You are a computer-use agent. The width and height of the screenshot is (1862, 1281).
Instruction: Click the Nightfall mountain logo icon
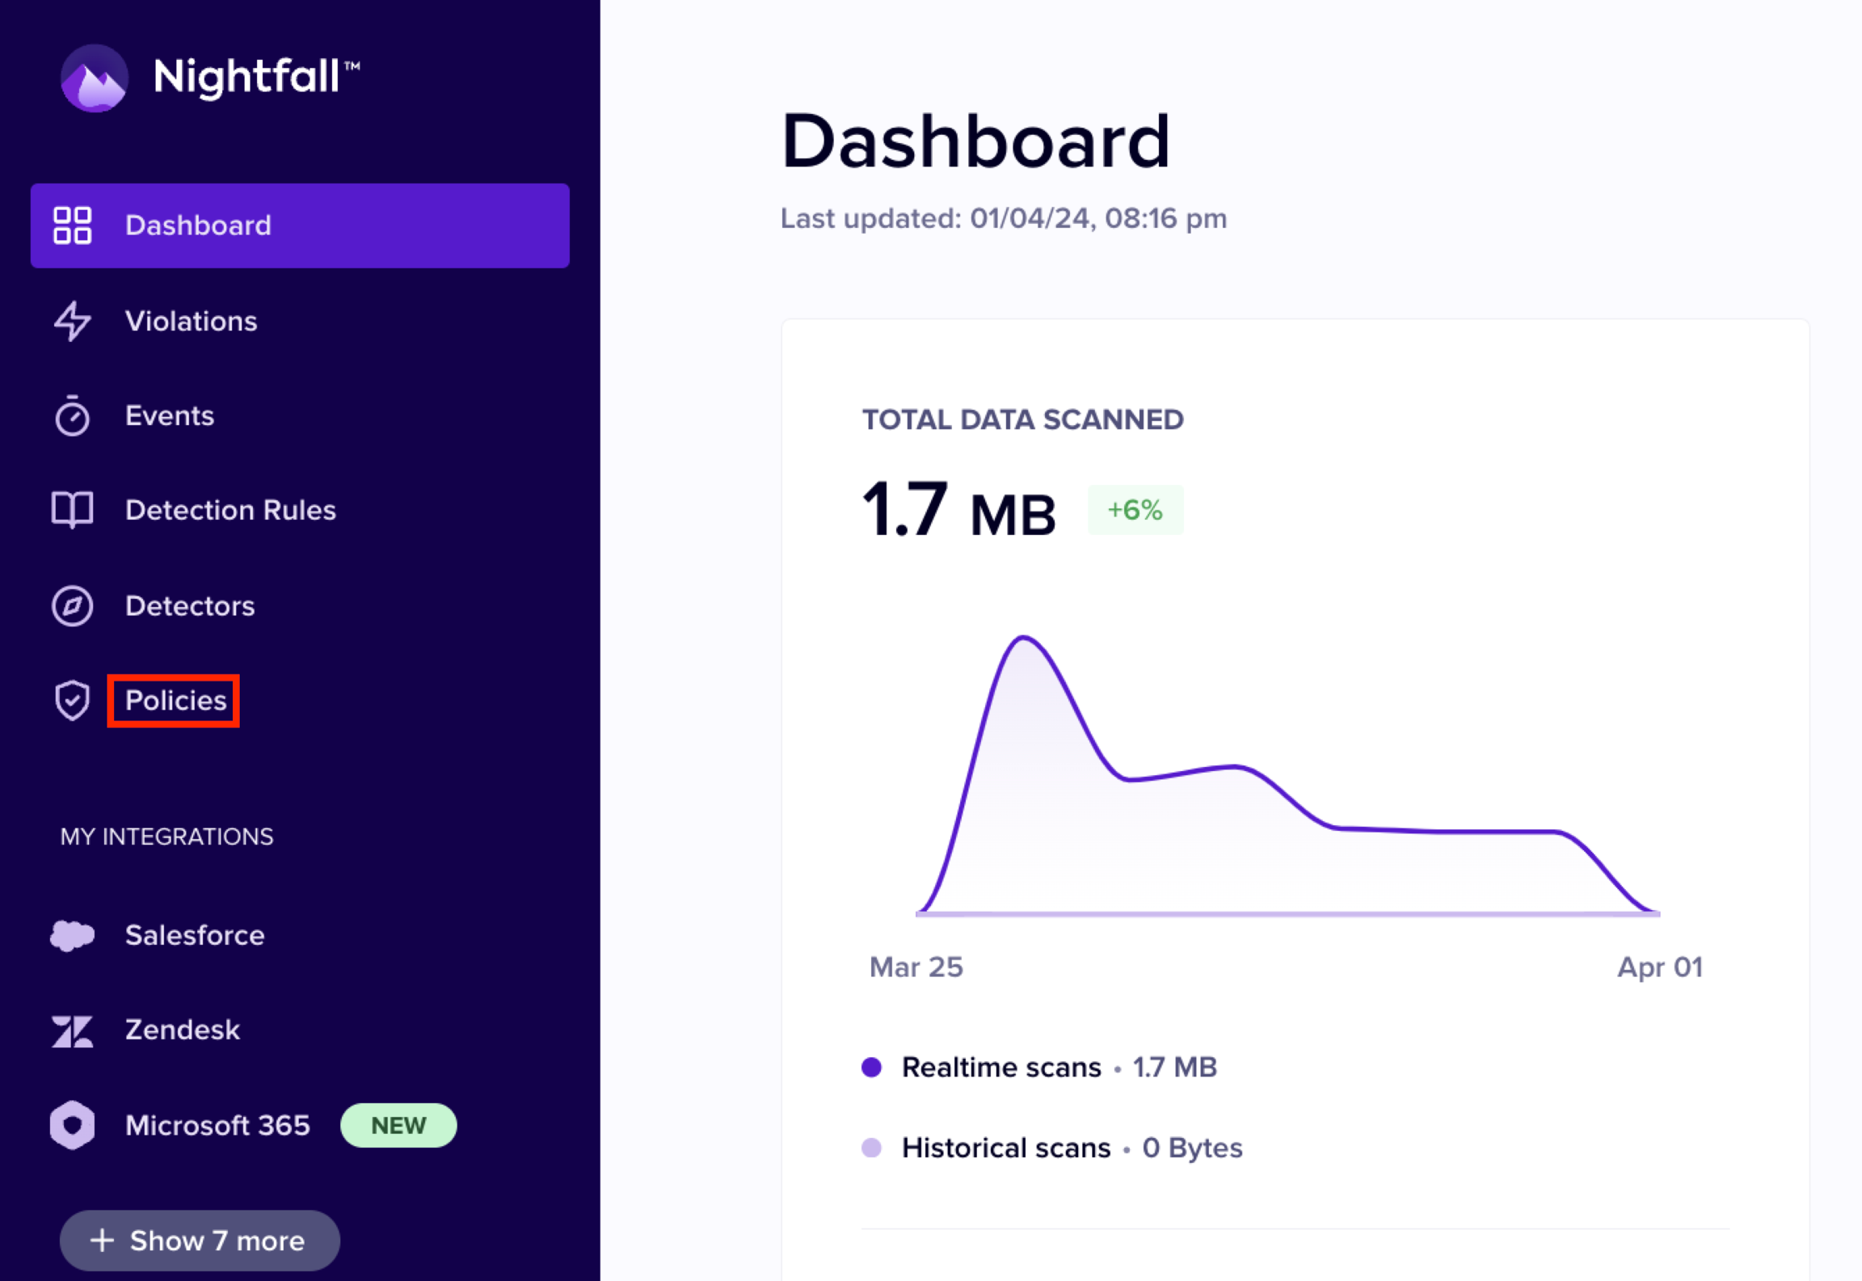[x=95, y=78]
